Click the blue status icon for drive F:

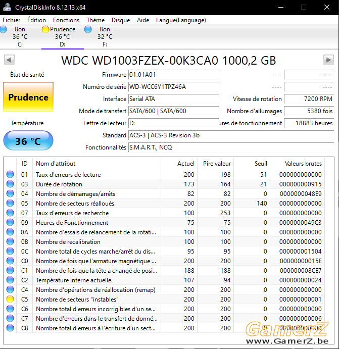(x=88, y=29)
